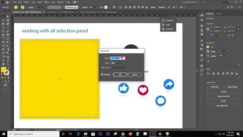The width and height of the screenshot is (243, 137).
Task: Click Align icon in floating panel
Action: [163, 25]
